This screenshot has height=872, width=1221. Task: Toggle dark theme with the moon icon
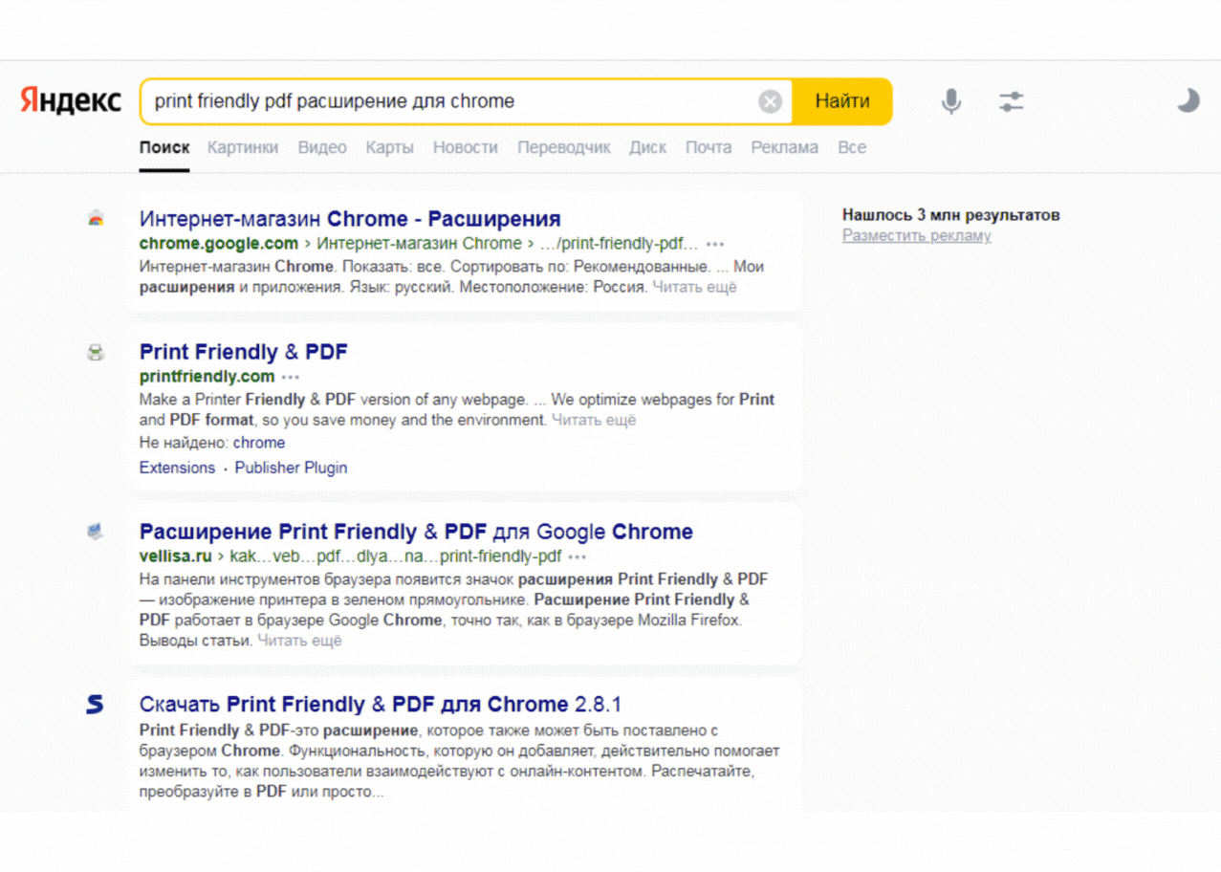tap(1188, 100)
